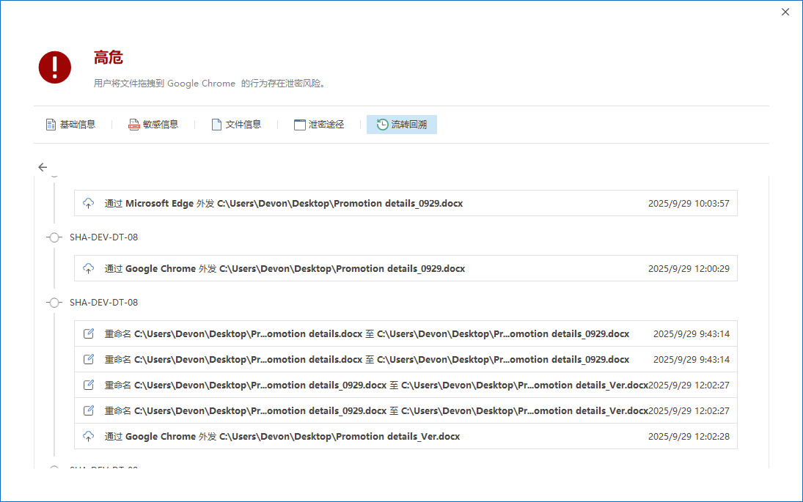Open the 泄密途径 tab

pyautogui.click(x=319, y=125)
